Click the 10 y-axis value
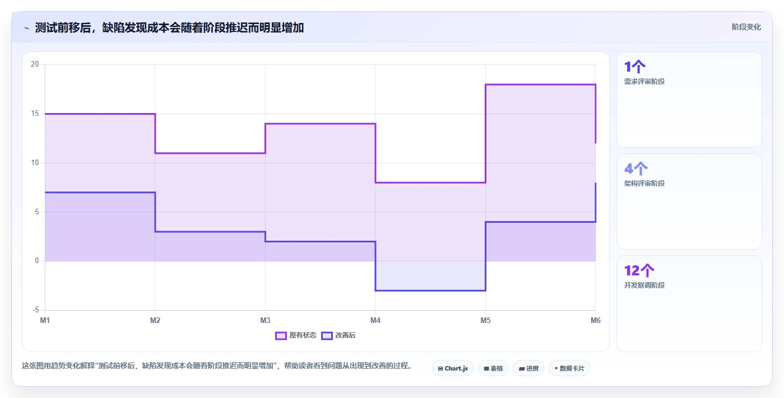784x398 pixels. (35, 163)
